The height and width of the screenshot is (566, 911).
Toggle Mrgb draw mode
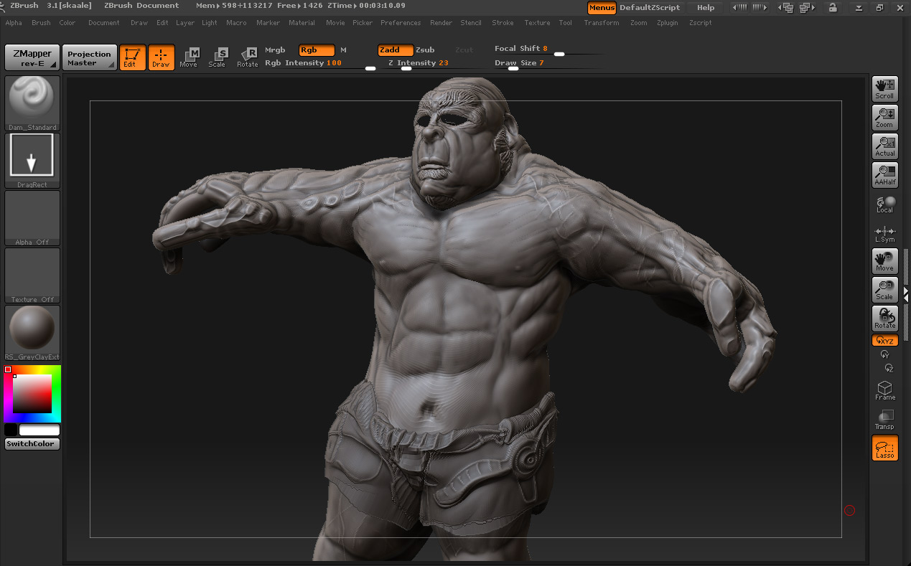point(275,50)
